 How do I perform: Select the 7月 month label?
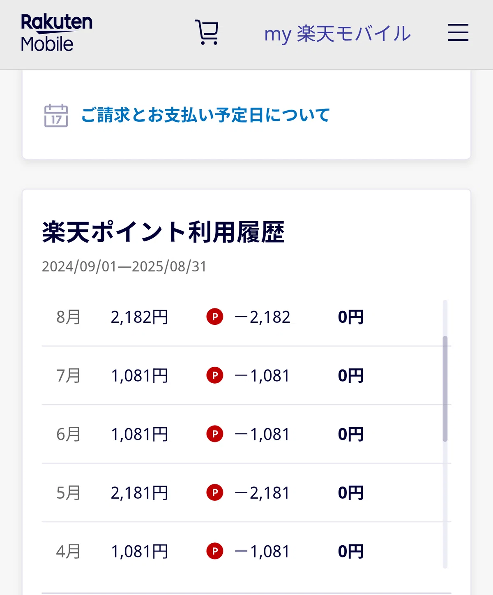tap(68, 375)
